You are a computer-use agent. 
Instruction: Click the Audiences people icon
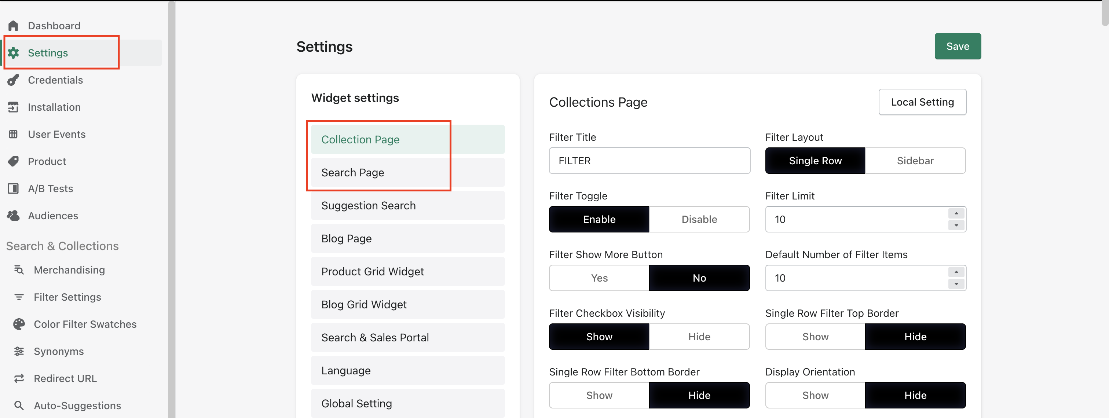pos(13,216)
